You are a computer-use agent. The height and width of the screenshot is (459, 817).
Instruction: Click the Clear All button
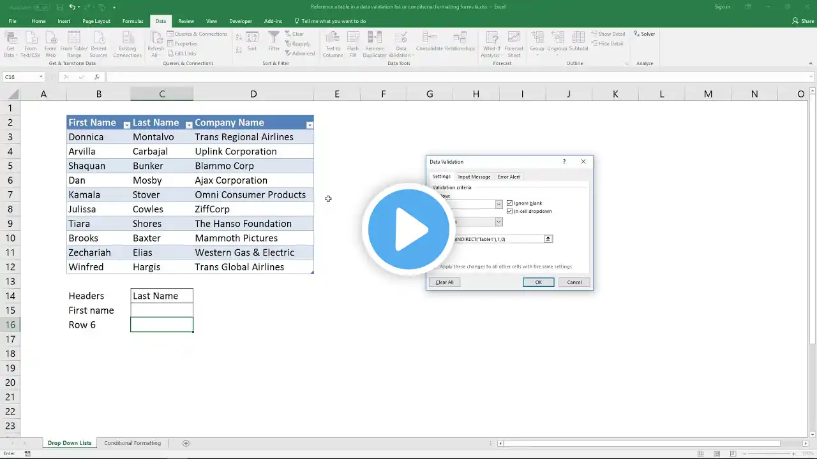click(444, 282)
